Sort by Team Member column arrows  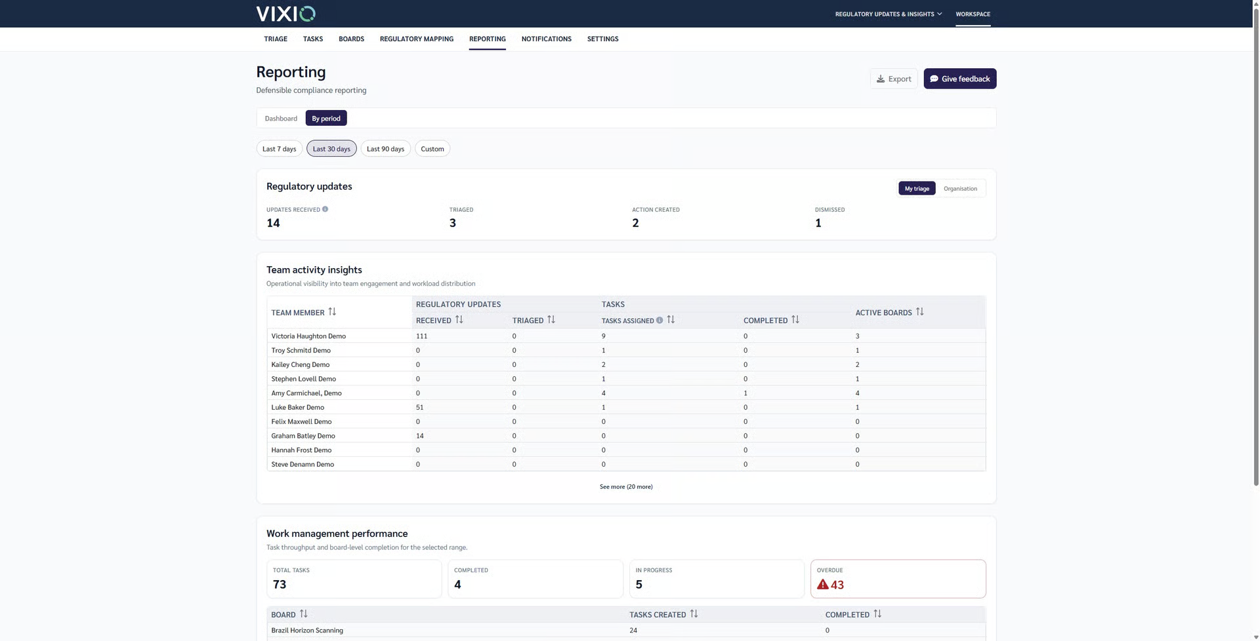pos(332,312)
